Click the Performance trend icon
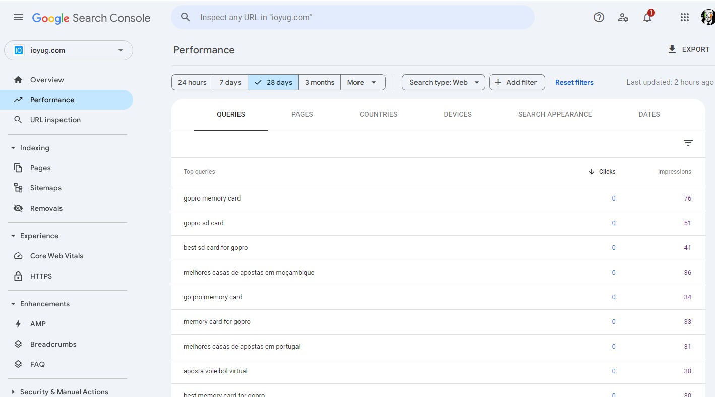The height and width of the screenshot is (397, 715). click(x=18, y=100)
